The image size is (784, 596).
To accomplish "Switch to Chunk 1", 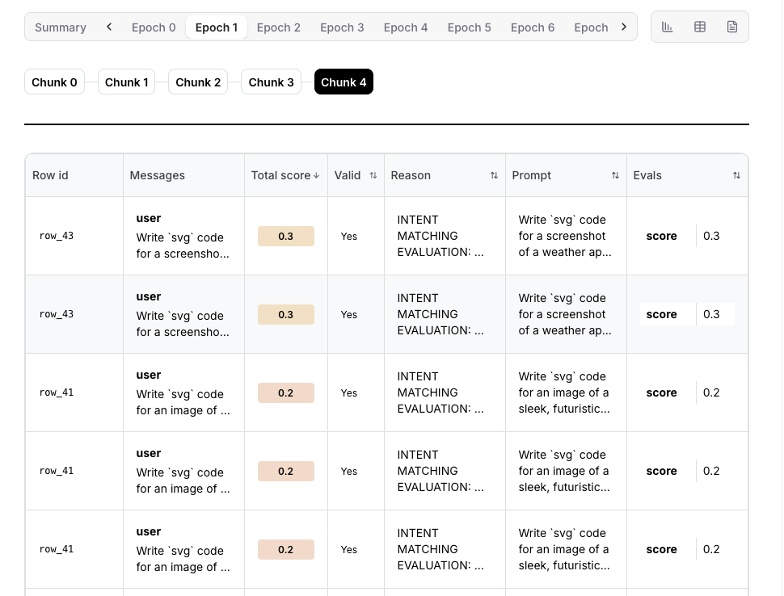I will point(126,82).
